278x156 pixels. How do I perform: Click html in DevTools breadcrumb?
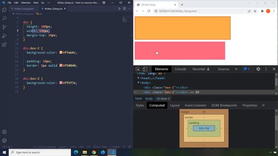tap(138, 98)
